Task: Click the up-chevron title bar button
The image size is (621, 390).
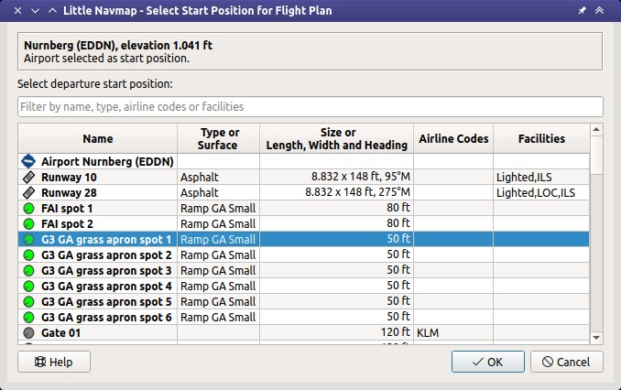Action: (52, 11)
